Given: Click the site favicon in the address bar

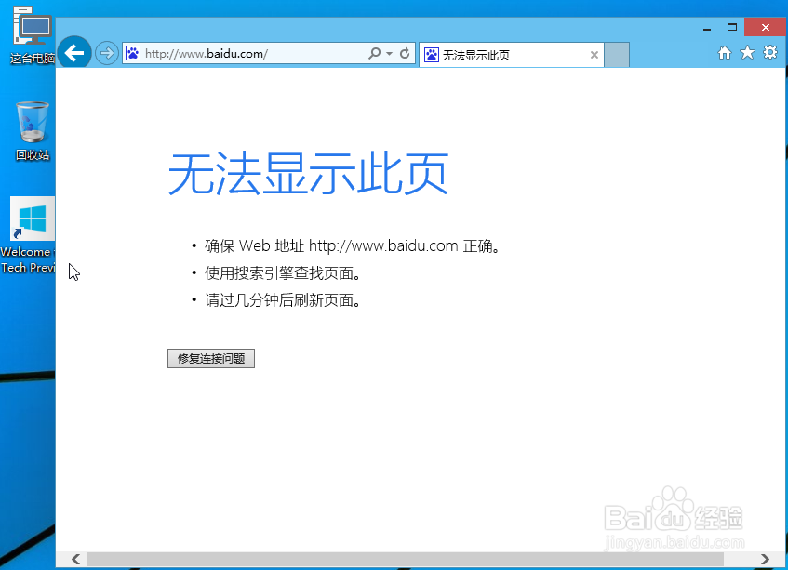Looking at the screenshot, I should tap(132, 53).
